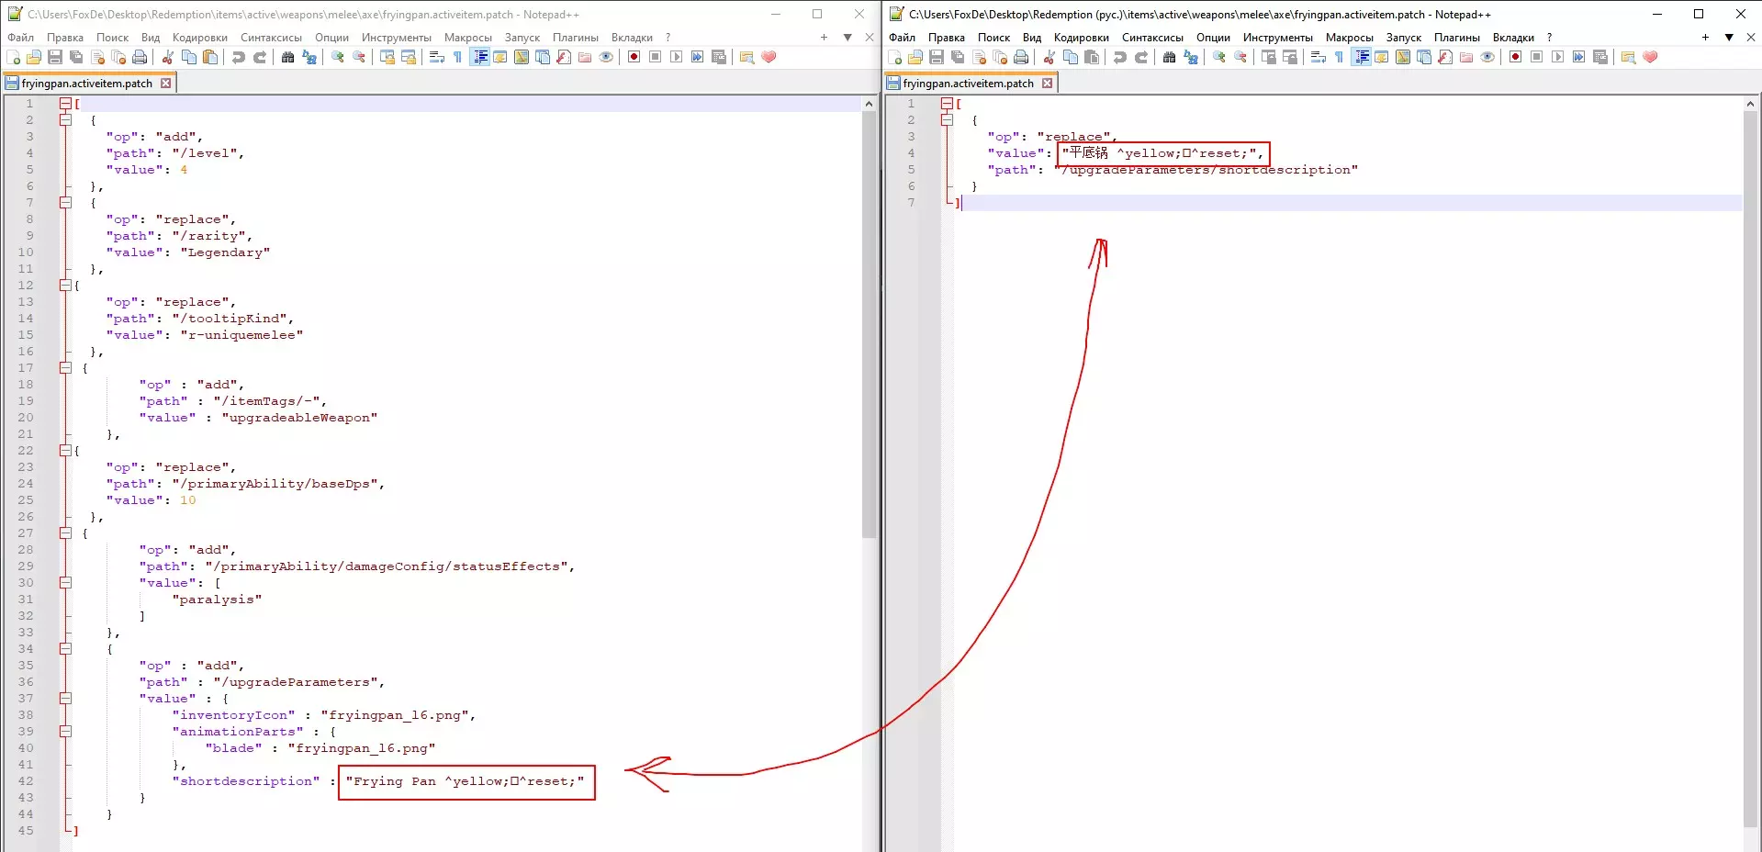The width and height of the screenshot is (1762, 852).
Task: Collapse fold at line 27 in Redemption window
Action: (65, 533)
